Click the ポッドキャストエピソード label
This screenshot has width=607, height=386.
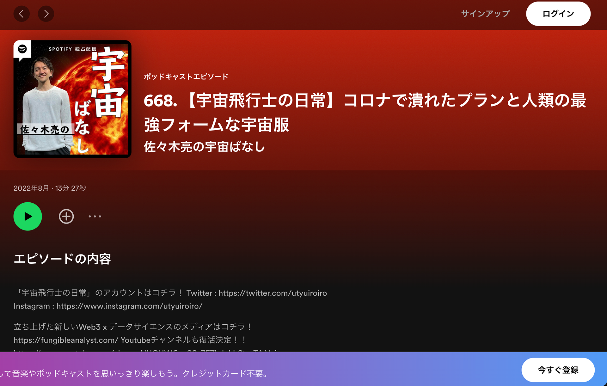pos(186,77)
